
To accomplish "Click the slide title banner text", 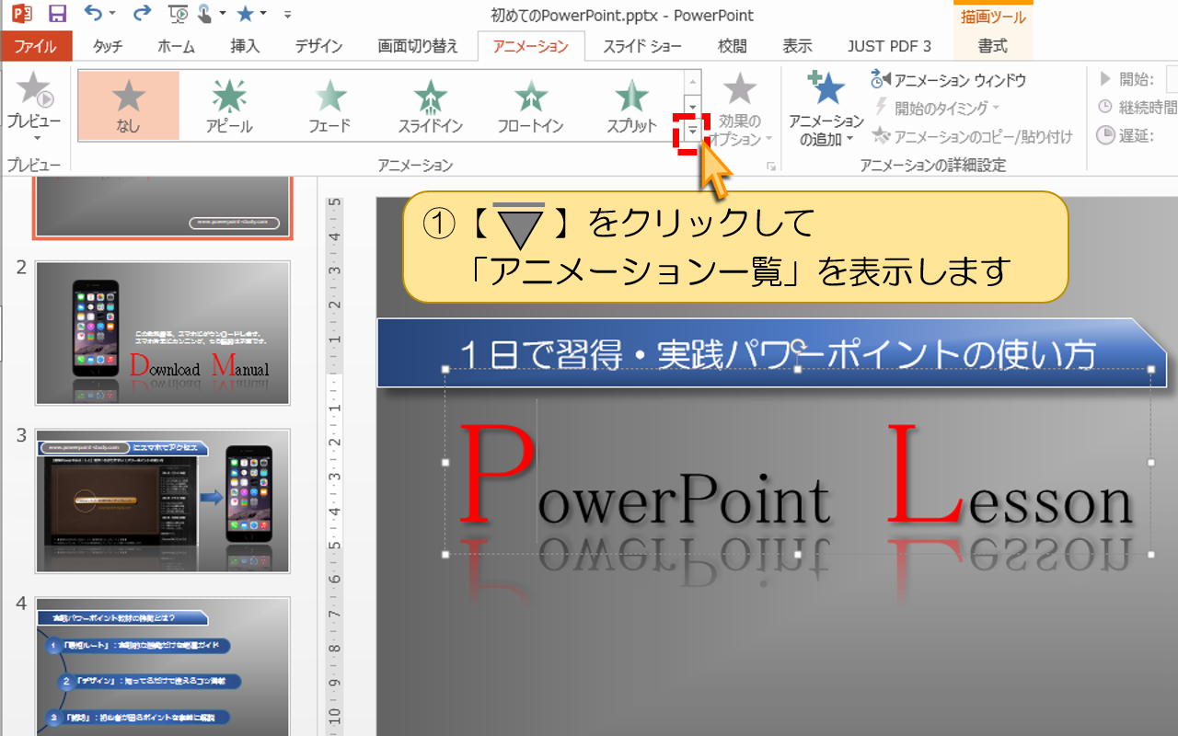I will point(776,355).
